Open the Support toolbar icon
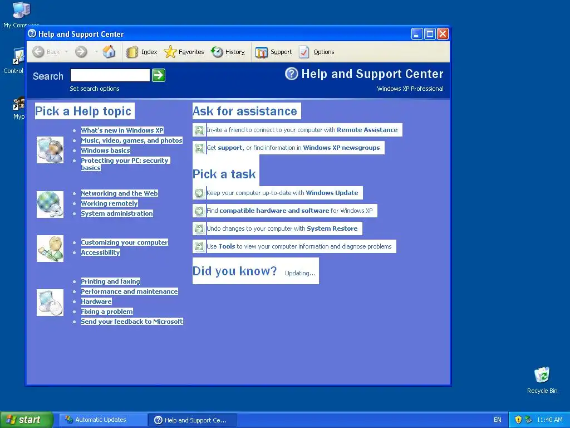 tap(262, 52)
